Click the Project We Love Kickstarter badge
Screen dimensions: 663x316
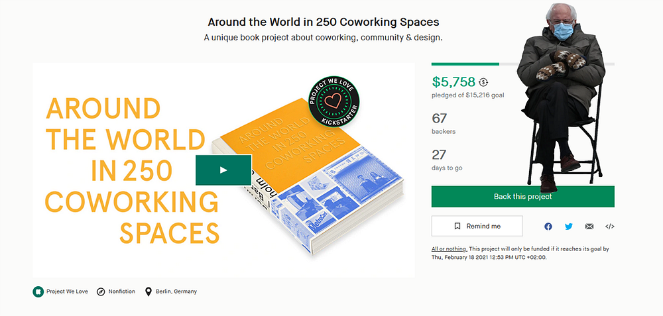point(333,101)
